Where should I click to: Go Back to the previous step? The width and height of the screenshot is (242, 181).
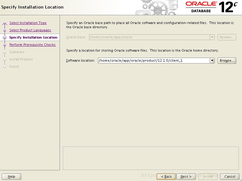tap(166, 176)
